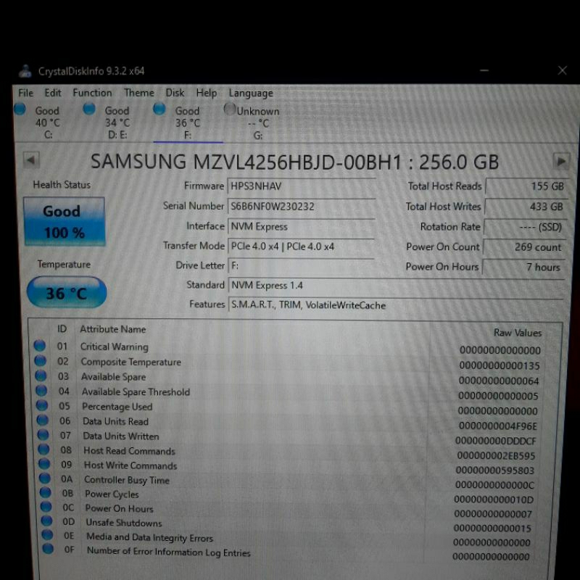The image size is (580, 580).
Task: Click the status dot for Host Write Commands
Action: [44, 464]
